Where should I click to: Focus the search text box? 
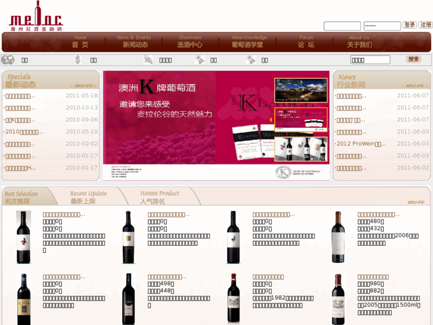(370, 60)
